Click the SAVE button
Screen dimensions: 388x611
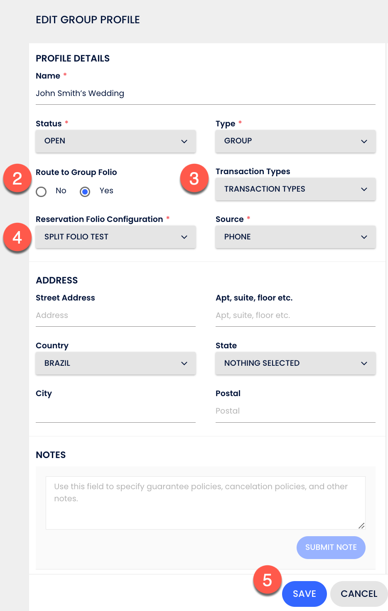304,594
